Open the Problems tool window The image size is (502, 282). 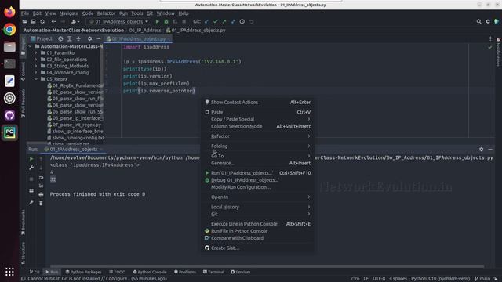point(185,272)
